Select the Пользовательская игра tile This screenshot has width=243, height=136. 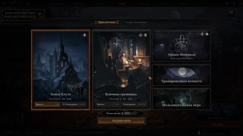(182, 99)
